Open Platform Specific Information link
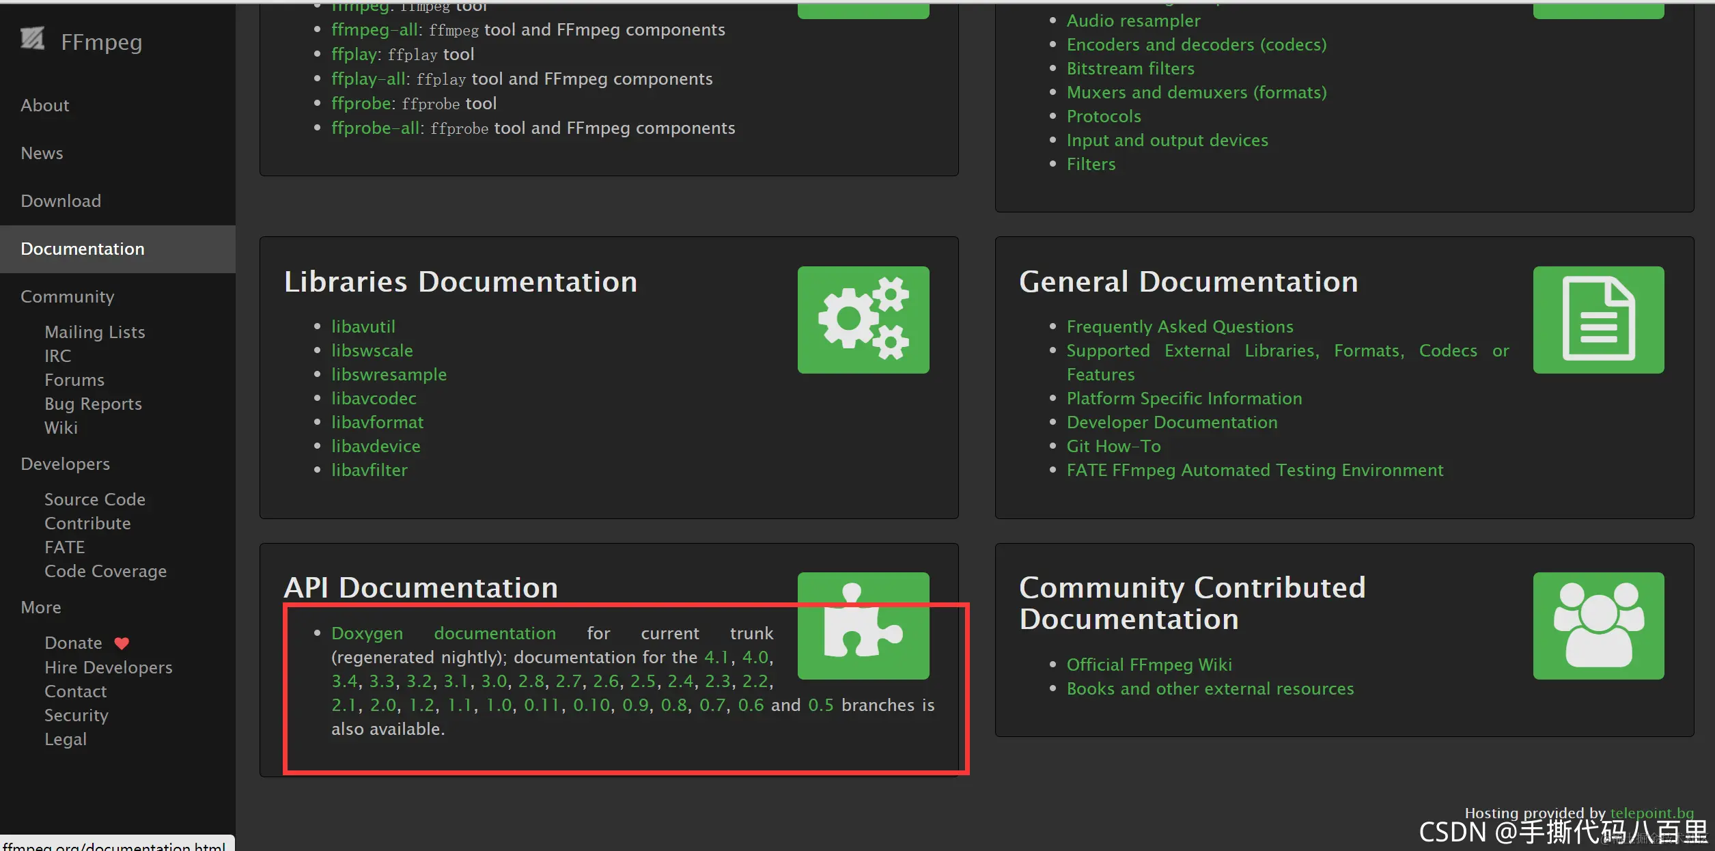1715x851 pixels. (x=1184, y=398)
